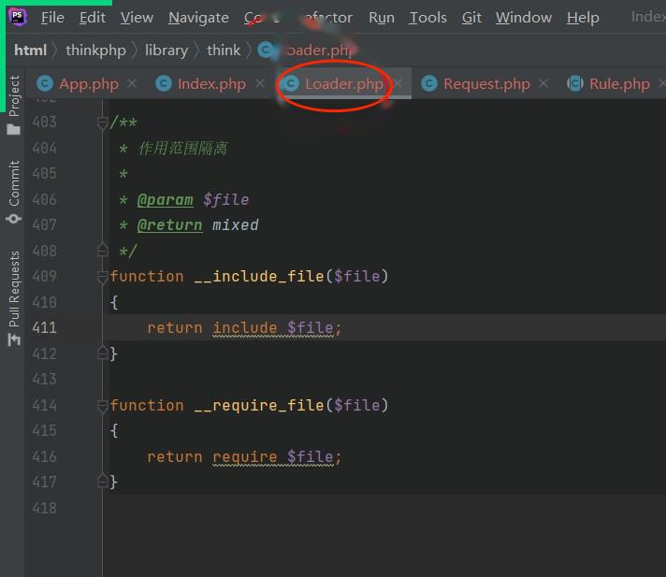Click line number 409 in the gutter
666x577 pixels.
(44, 277)
